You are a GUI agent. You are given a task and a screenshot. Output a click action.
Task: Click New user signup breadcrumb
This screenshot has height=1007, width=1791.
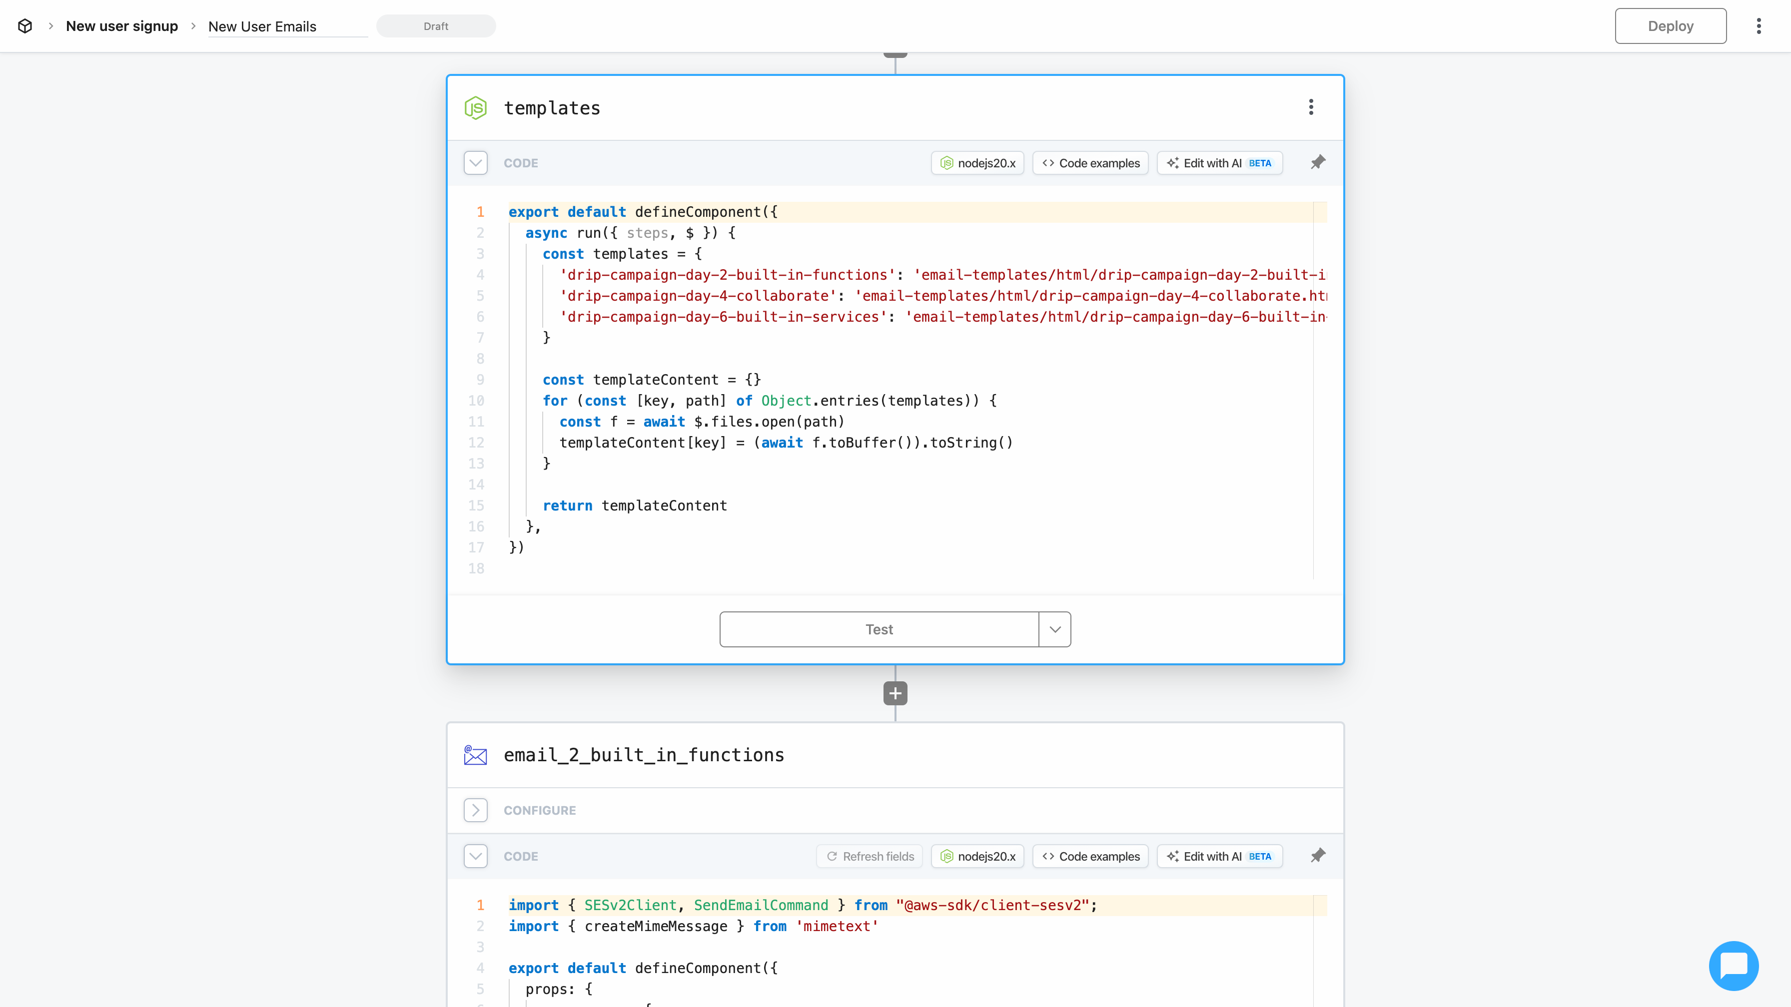click(121, 26)
